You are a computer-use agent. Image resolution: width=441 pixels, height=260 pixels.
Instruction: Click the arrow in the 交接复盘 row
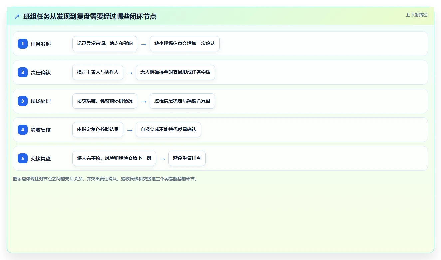pyautogui.click(x=162, y=159)
